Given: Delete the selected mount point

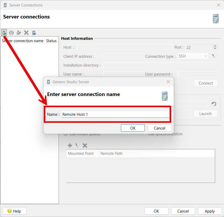Looking at the screenshot, I should tap(84, 145).
